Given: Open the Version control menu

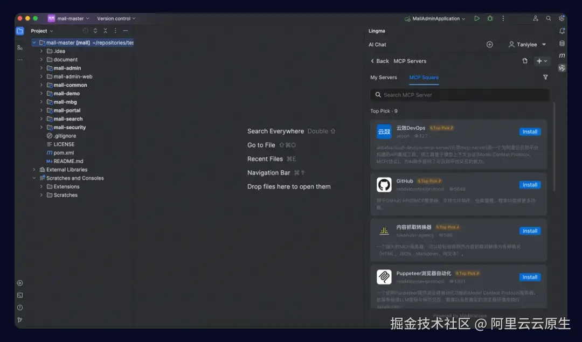Looking at the screenshot, I should click(115, 18).
